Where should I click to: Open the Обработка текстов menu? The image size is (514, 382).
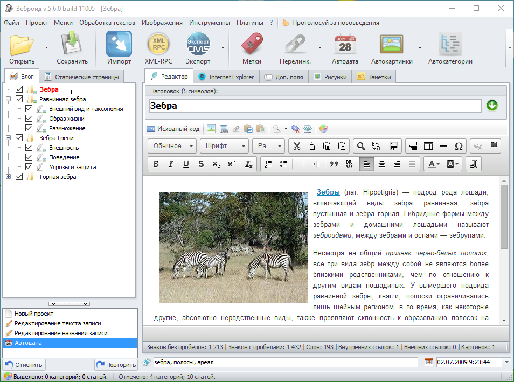pos(107,23)
